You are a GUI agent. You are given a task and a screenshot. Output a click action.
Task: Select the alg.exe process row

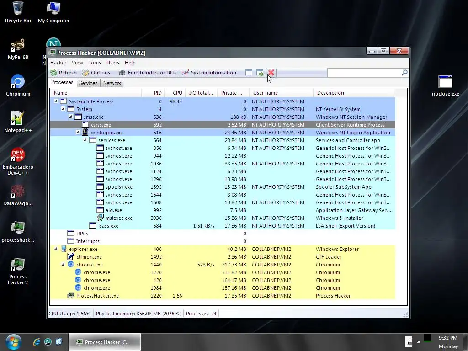click(x=223, y=210)
